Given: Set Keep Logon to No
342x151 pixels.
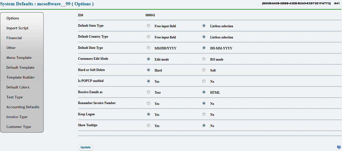Looking at the screenshot, I should (204, 114).
